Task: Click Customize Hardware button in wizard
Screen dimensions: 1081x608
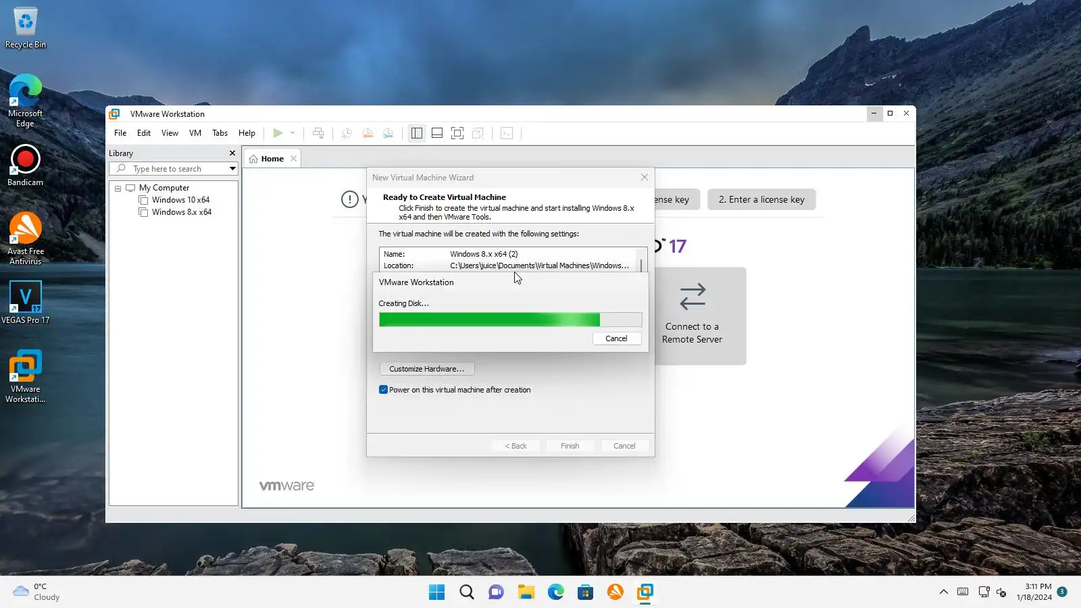Action: [426, 369]
